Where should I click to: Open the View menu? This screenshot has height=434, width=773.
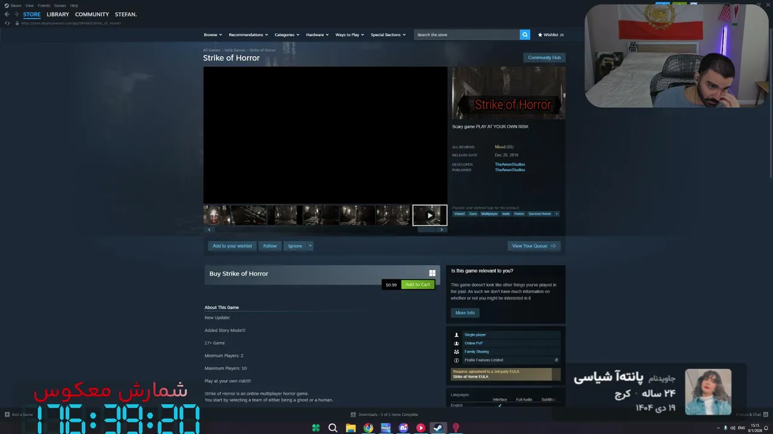click(x=29, y=5)
